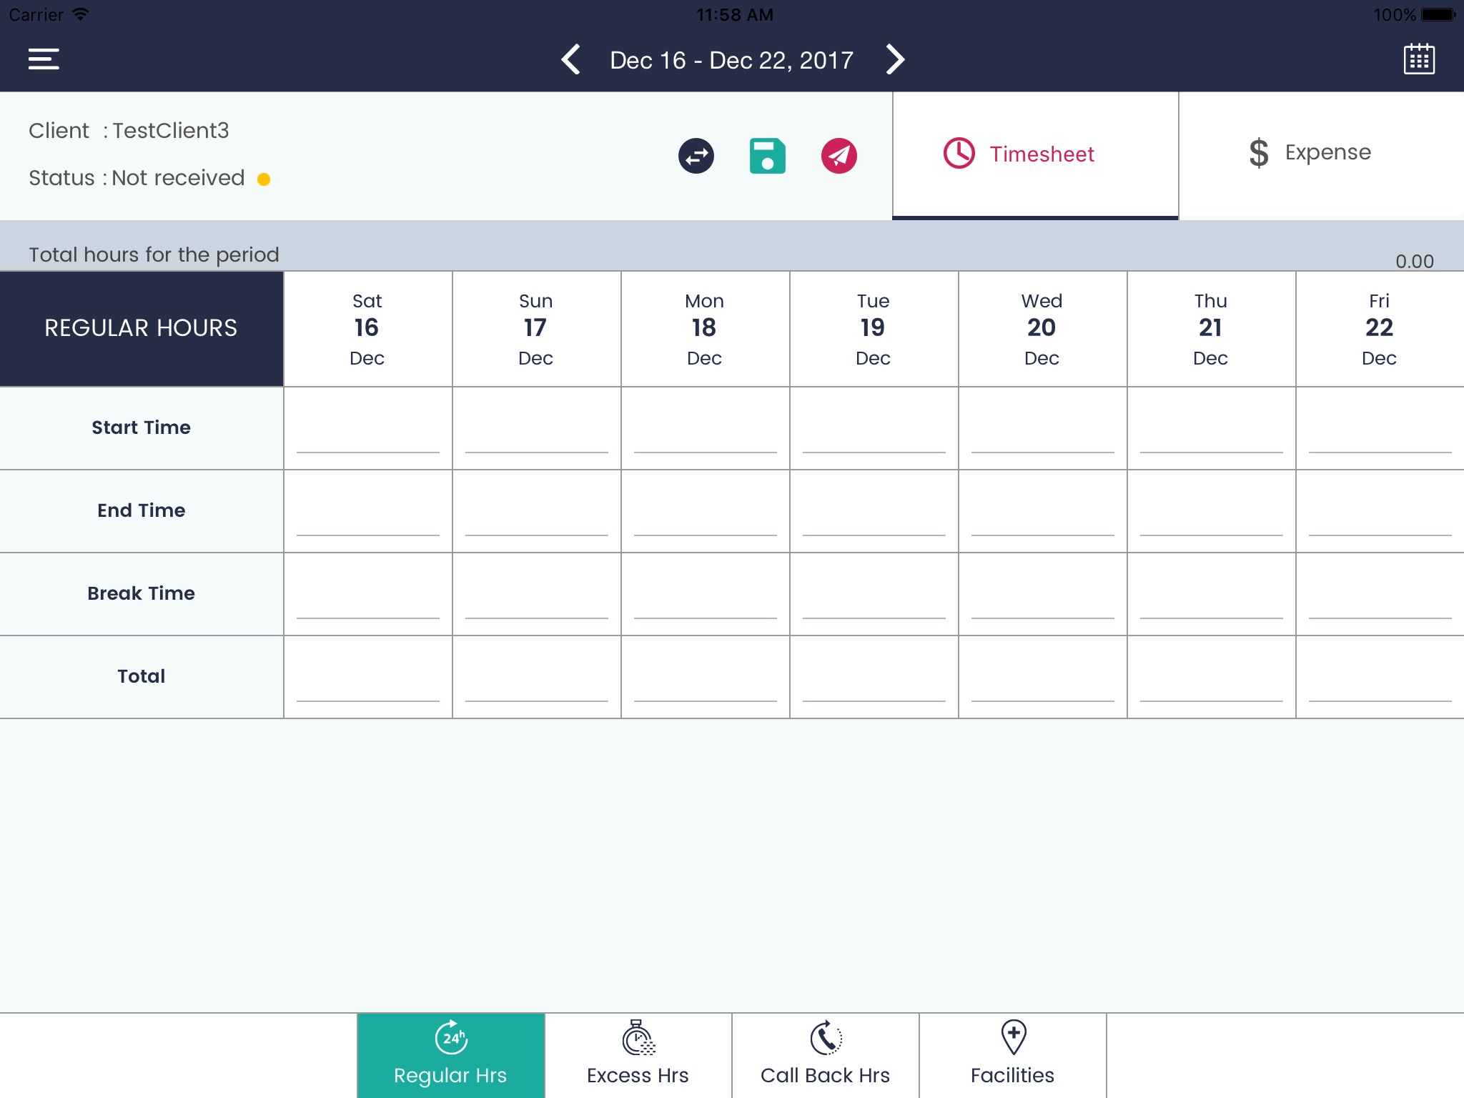Image resolution: width=1464 pixels, height=1098 pixels.
Task: Click End Time field for Sat 16
Action: (x=368, y=511)
